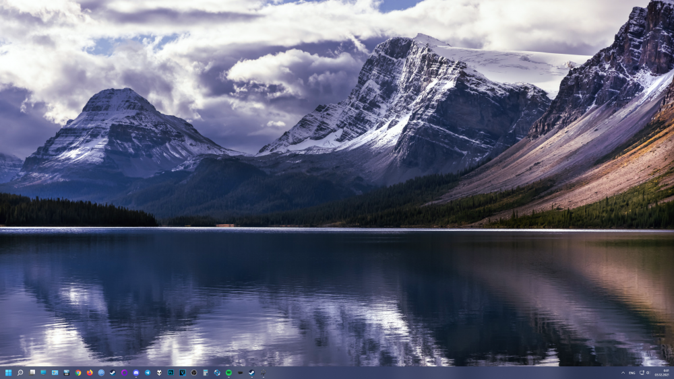The width and height of the screenshot is (674, 379).
Task: Open Telegram from the taskbar
Action: (148, 372)
